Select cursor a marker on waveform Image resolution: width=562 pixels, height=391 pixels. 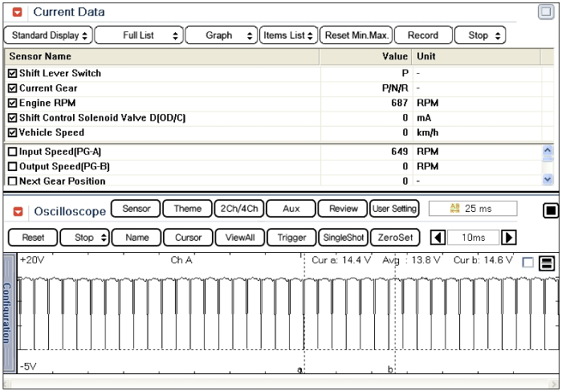tap(299, 369)
